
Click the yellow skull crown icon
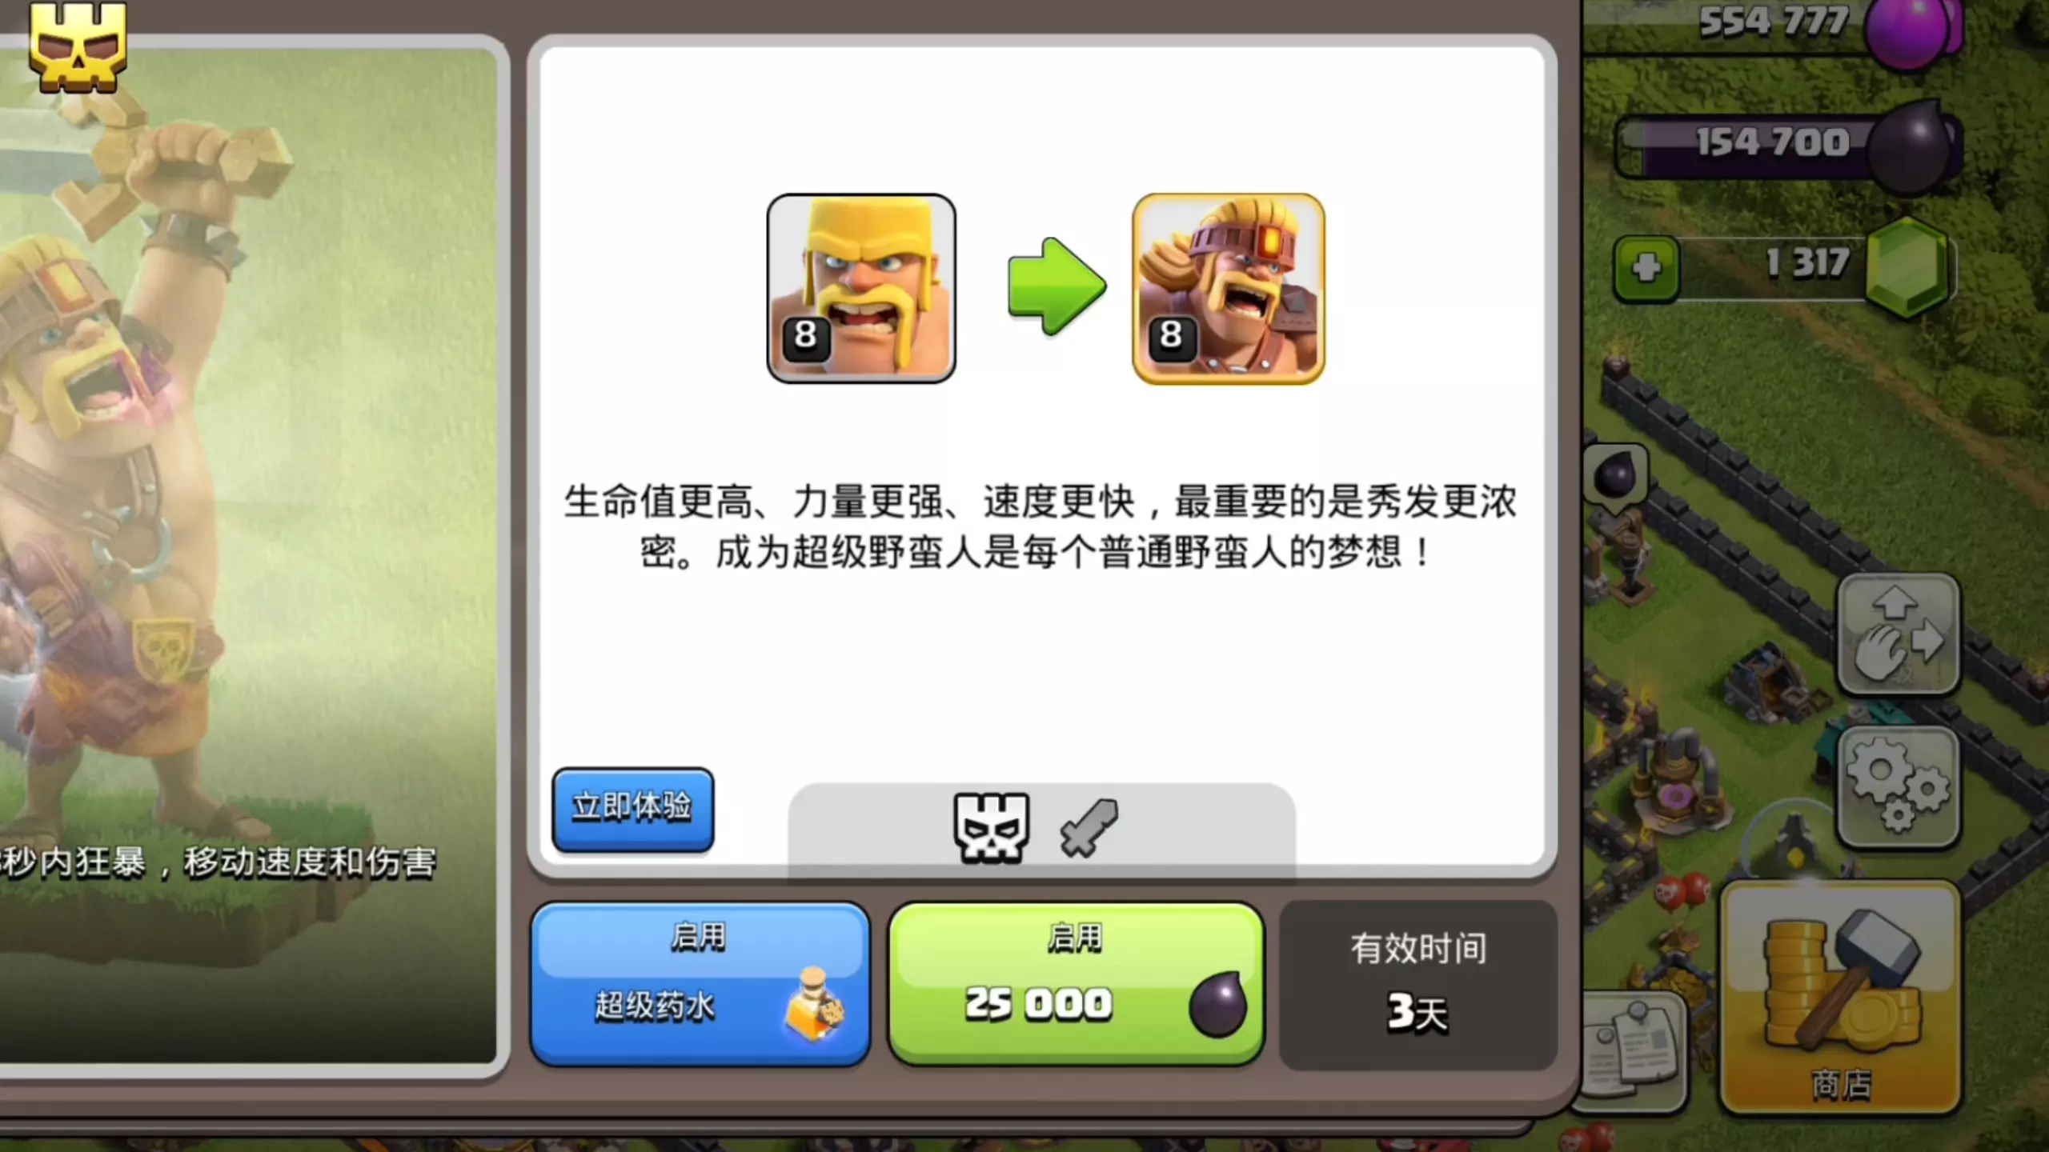coord(78,46)
